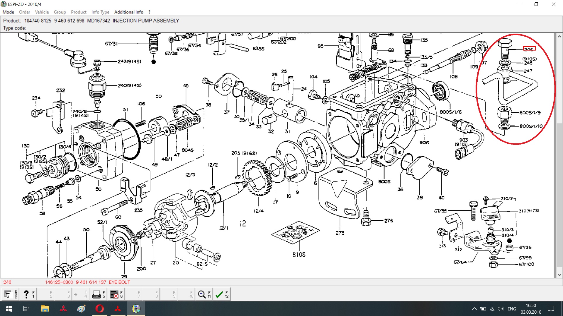Open the ENG language selector
Screen dimensions: 563x316
click(512, 309)
